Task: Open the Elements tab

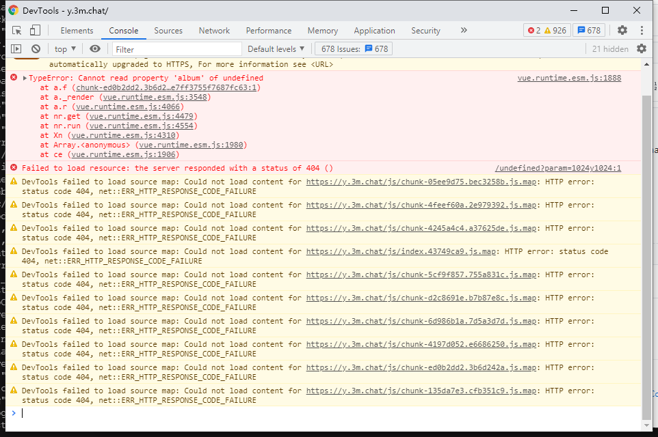Action: coord(77,31)
